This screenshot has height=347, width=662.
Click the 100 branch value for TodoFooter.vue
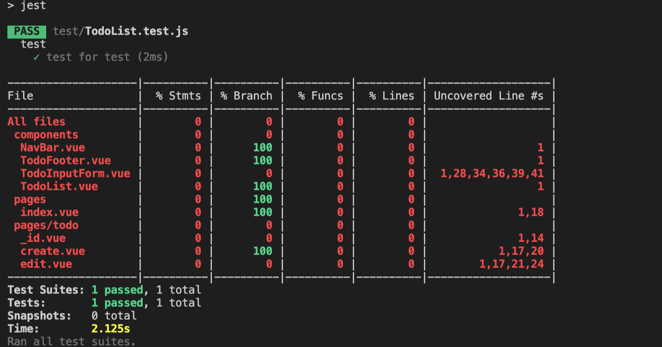pos(263,161)
